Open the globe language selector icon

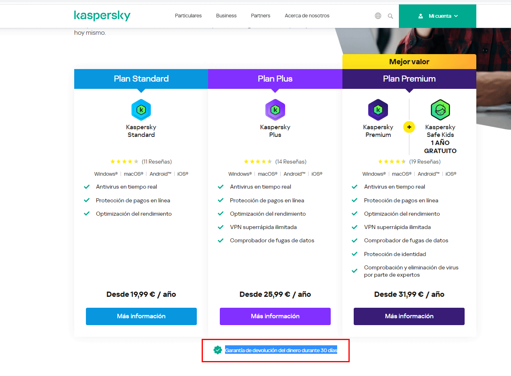tap(378, 16)
